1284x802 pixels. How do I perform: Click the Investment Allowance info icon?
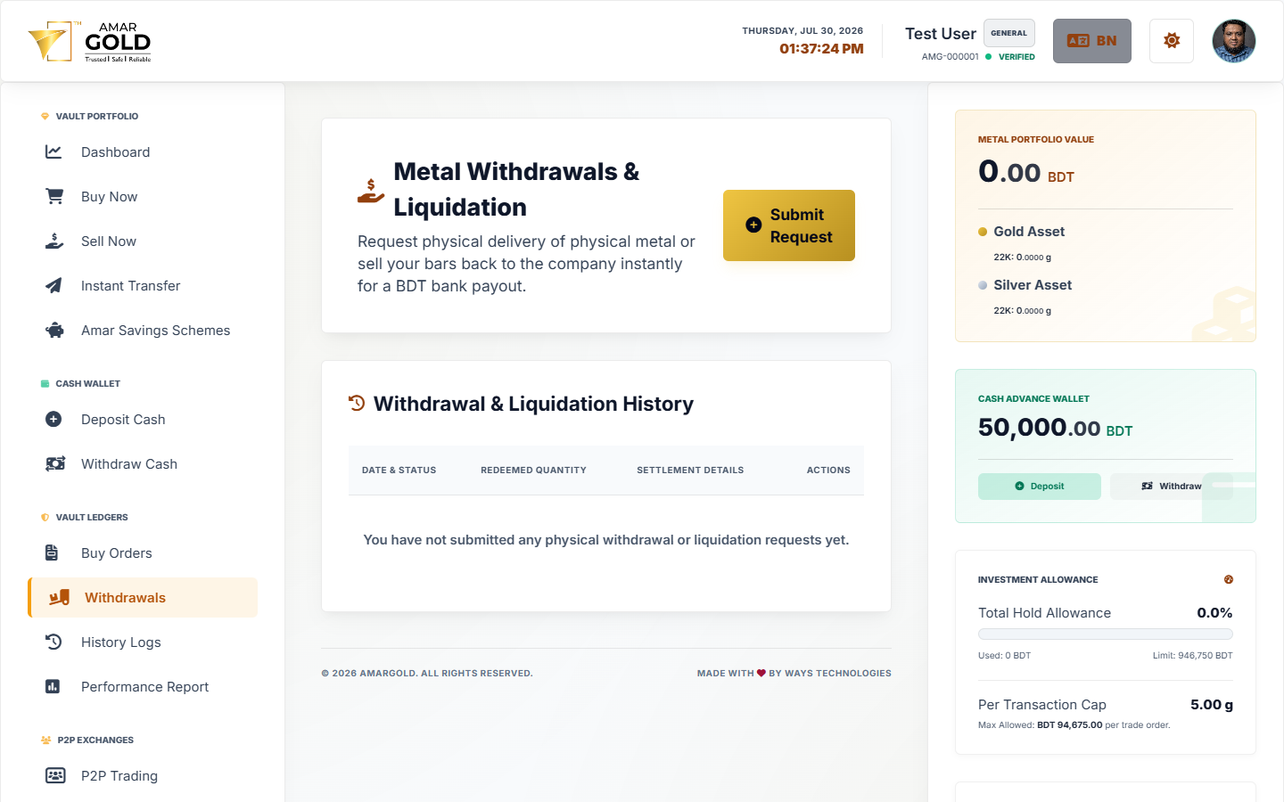click(x=1229, y=579)
